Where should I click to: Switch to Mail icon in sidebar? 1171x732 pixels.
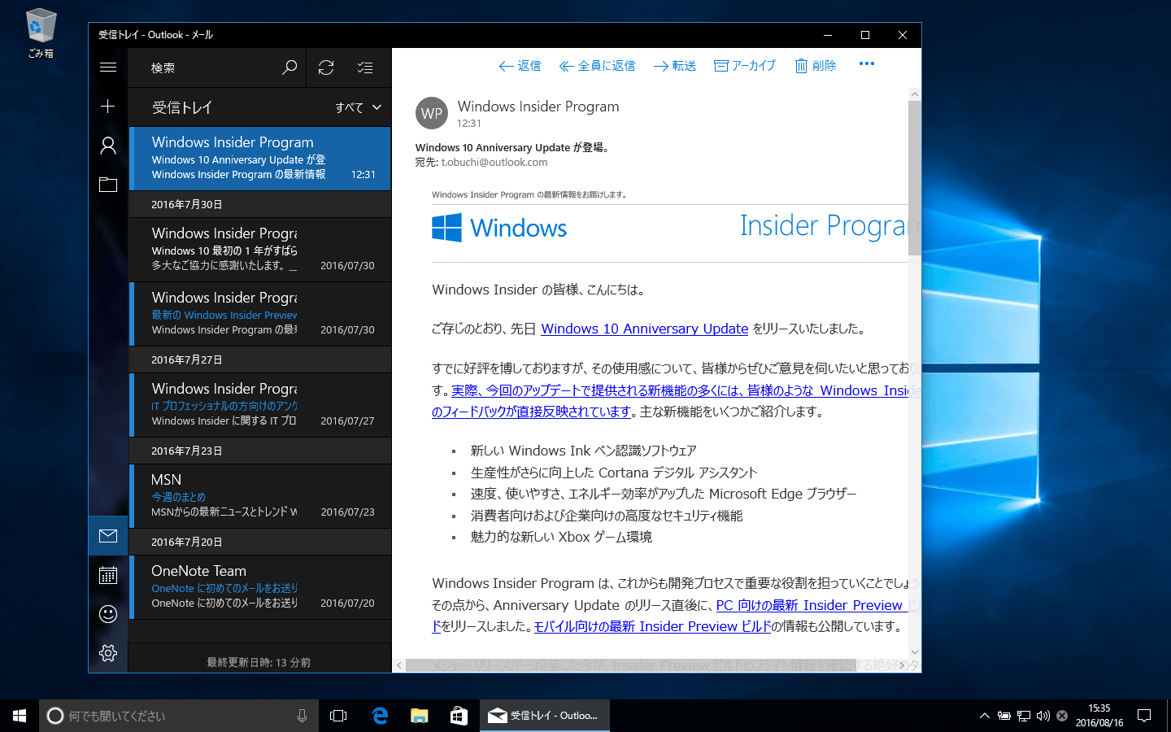tap(108, 535)
